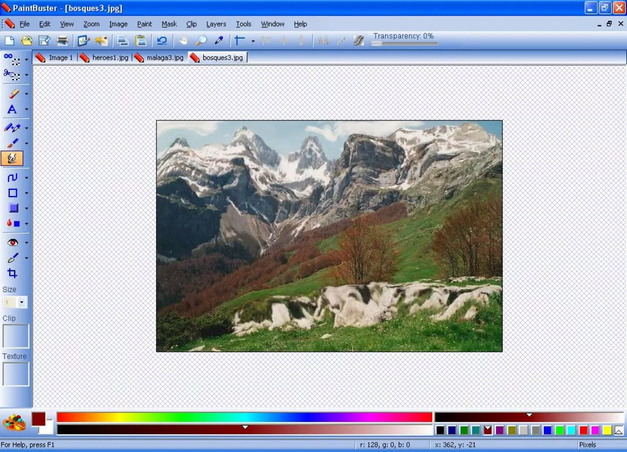
Task: Select the Text (A) tool
Action: click(x=12, y=109)
